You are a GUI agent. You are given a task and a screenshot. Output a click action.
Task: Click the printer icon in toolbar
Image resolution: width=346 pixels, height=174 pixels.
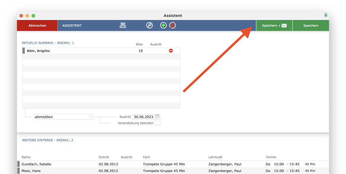[x=123, y=25]
